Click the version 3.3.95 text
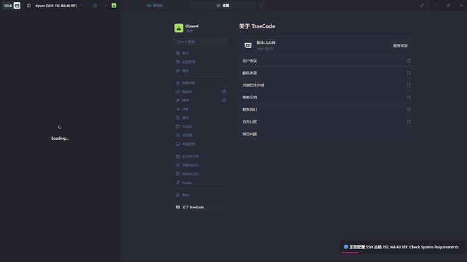This screenshot has width=467, height=262. click(266, 43)
